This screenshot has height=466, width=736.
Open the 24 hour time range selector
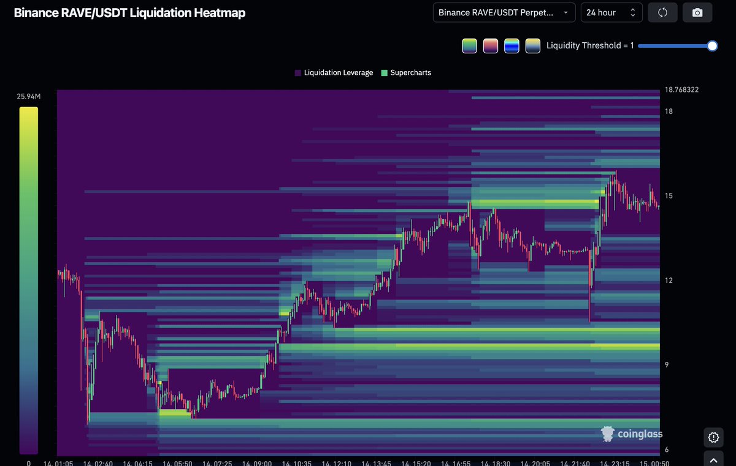(611, 12)
